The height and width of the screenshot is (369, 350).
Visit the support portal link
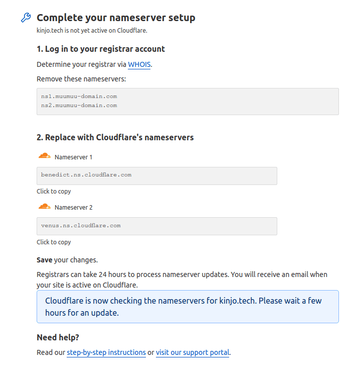[x=193, y=352]
